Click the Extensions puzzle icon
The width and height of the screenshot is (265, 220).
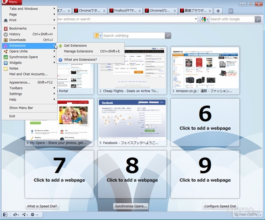(6, 46)
